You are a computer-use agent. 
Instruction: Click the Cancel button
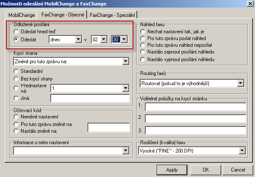pos(238,170)
